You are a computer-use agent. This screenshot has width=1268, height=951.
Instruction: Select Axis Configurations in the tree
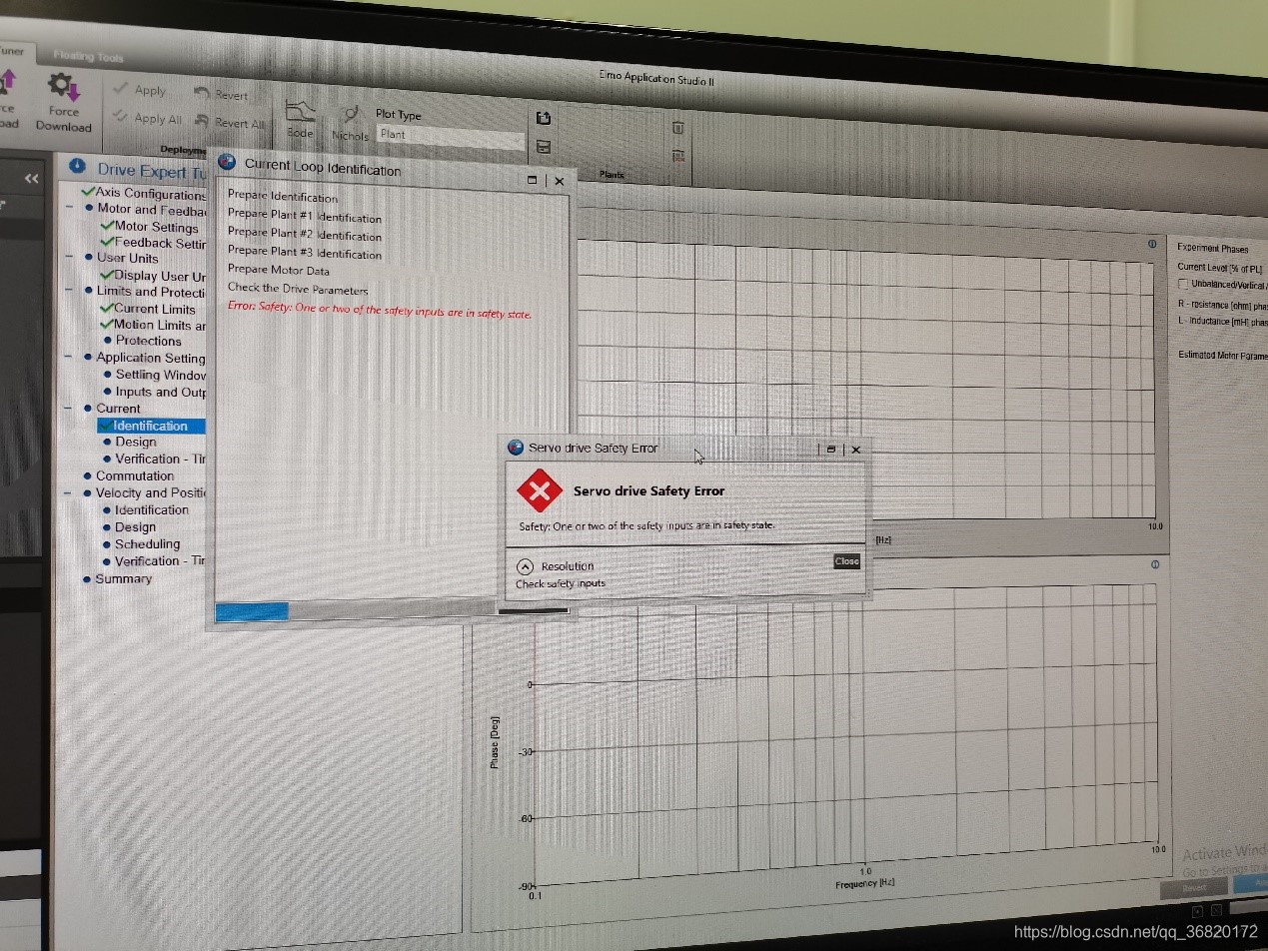[150, 194]
